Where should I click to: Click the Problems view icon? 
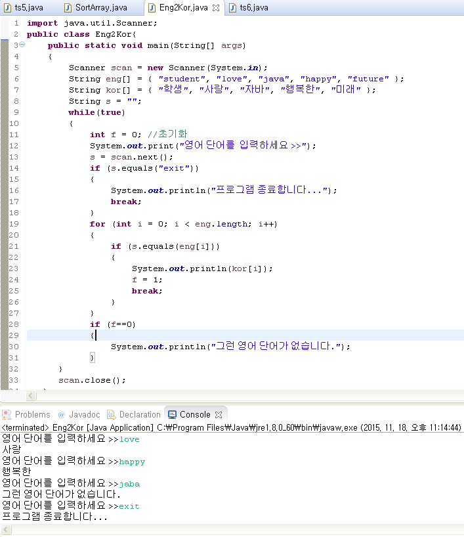coord(7,414)
